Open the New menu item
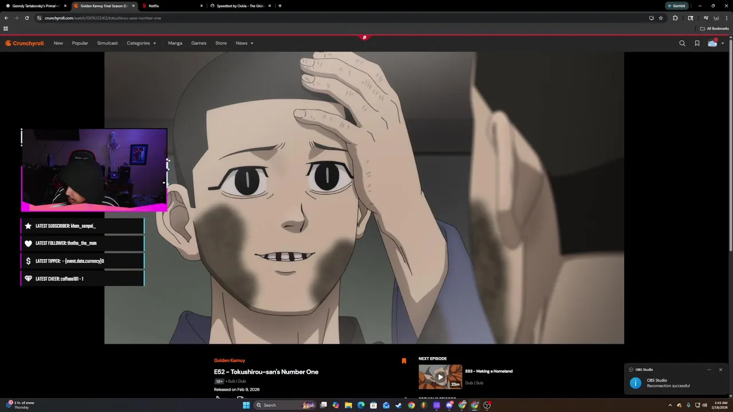The image size is (733, 412). 58,43
